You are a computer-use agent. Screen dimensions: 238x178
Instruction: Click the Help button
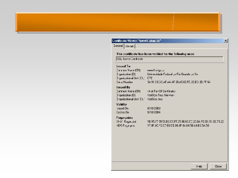coord(199,166)
